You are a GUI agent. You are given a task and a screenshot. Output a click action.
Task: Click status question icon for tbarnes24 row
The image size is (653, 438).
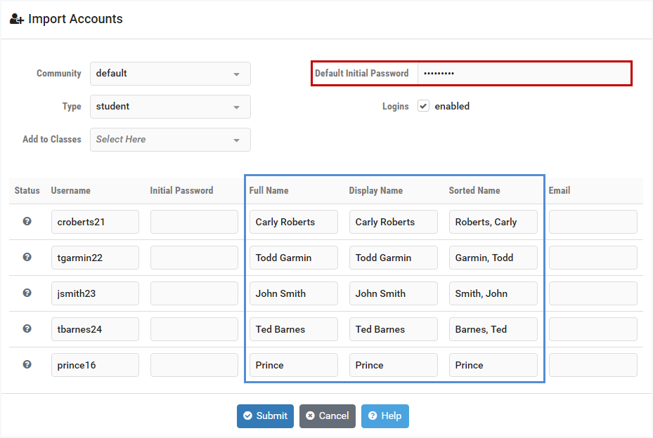[27, 328]
